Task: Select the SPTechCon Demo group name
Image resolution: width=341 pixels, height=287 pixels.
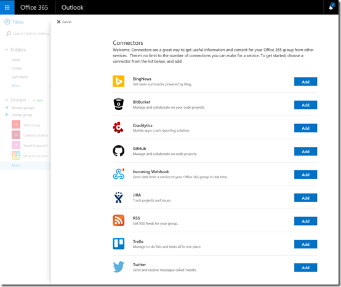Action: tap(36, 156)
